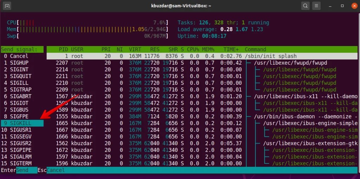This screenshot has width=360, height=179.
Task: Select ibus-engine-simple row PID 1665
Action: pyautogui.click(x=202, y=123)
